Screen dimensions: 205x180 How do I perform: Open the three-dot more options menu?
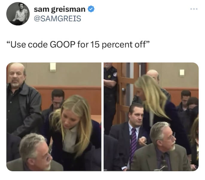pyautogui.click(x=194, y=9)
